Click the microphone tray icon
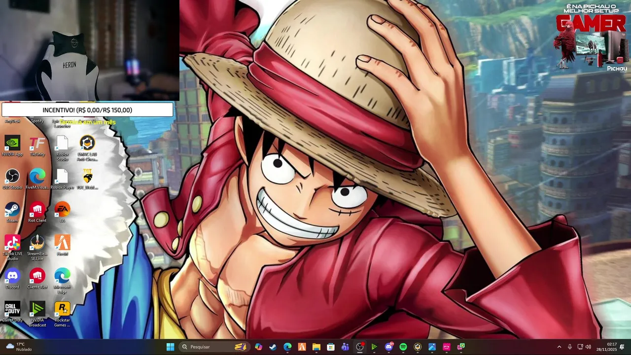The image size is (631, 355). click(570, 347)
